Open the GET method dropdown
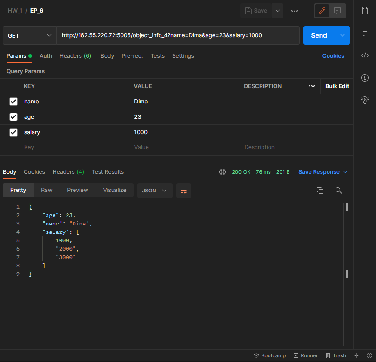Viewport: 376px width, 362px height. (29, 35)
